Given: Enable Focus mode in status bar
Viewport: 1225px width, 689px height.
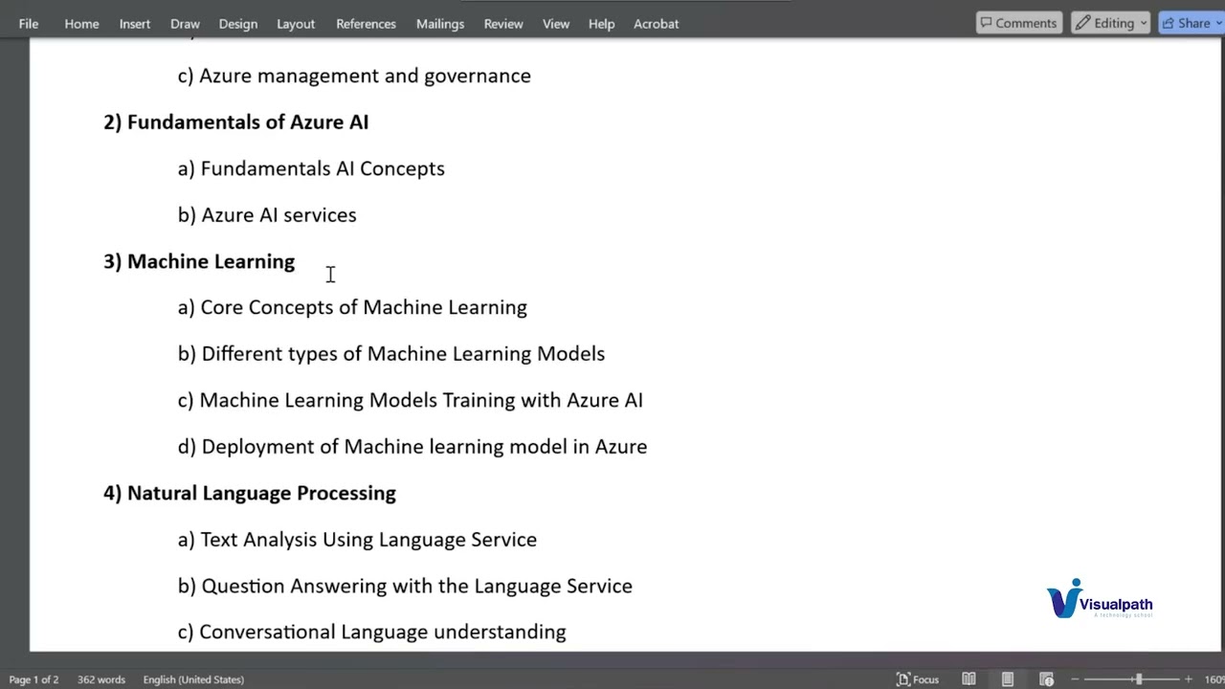Looking at the screenshot, I should coord(917,679).
